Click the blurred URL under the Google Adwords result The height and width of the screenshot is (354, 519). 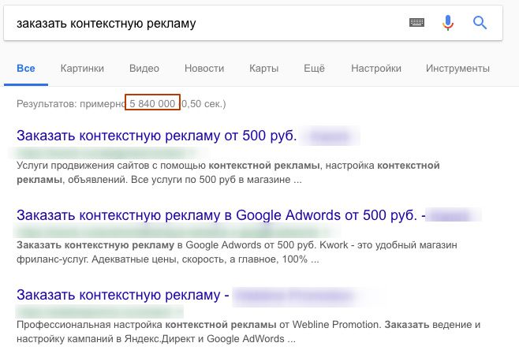click(x=158, y=230)
